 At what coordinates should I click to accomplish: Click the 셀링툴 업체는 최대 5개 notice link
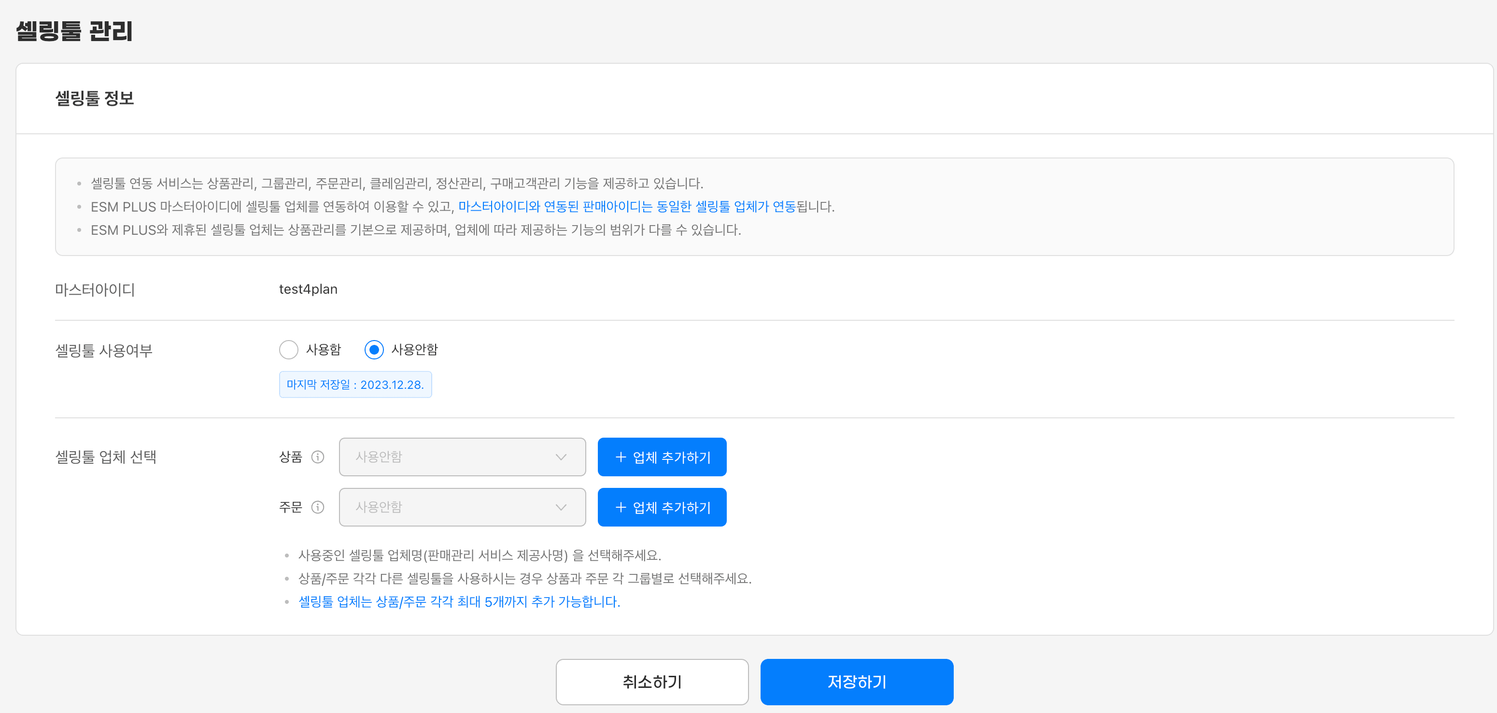pyautogui.click(x=458, y=602)
